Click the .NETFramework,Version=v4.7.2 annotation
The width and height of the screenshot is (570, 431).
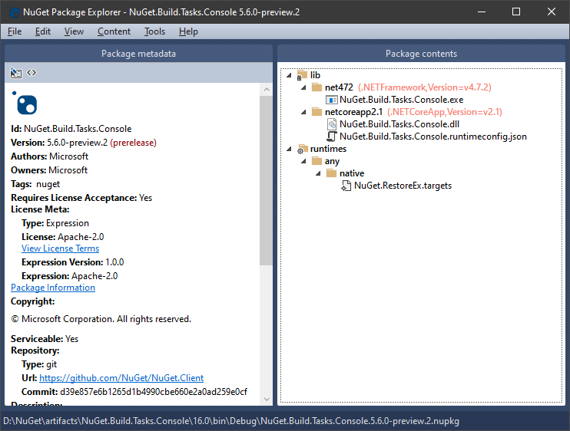click(425, 87)
